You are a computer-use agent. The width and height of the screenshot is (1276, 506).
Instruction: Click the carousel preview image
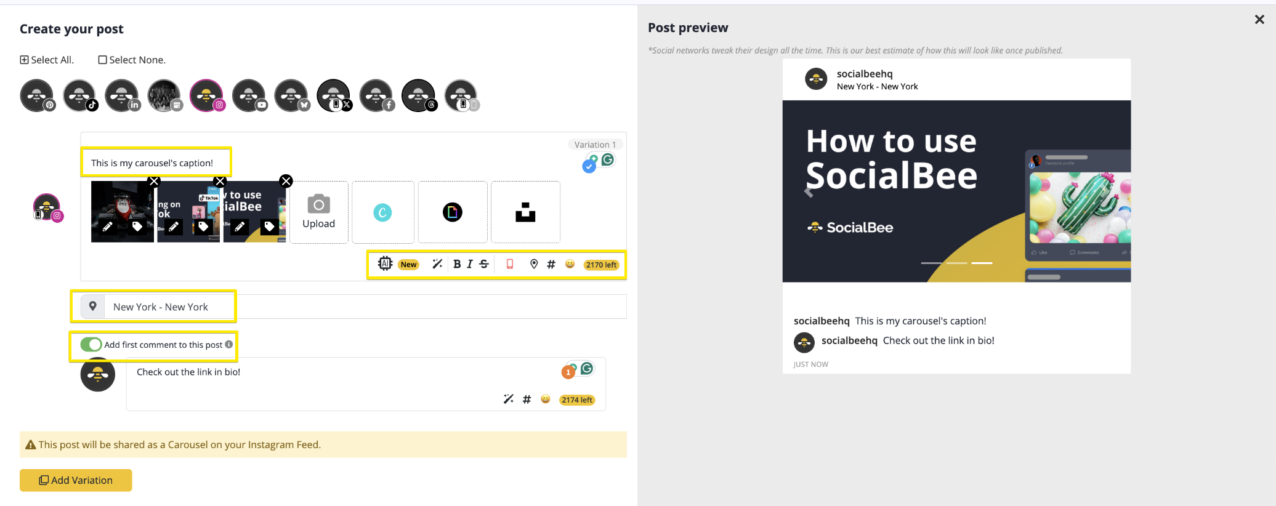(x=956, y=191)
